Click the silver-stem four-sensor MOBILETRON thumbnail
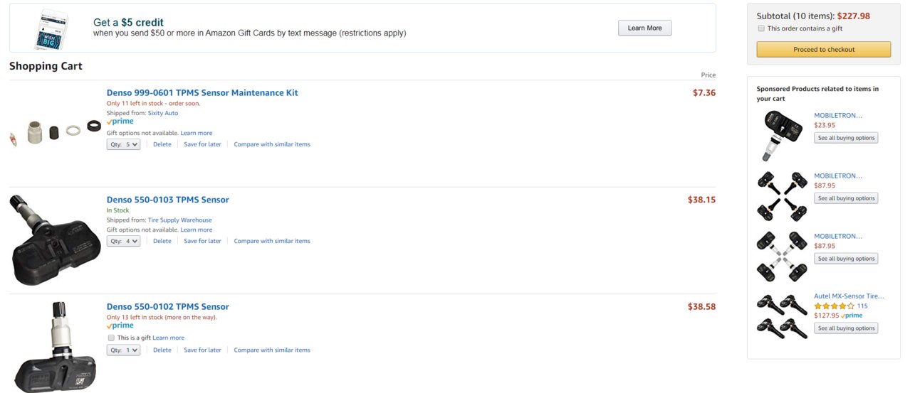This screenshot has width=910, height=393. pos(782,256)
